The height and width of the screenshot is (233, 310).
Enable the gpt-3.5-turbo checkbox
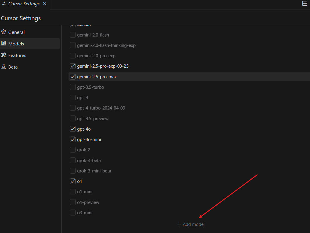coord(73,87)
